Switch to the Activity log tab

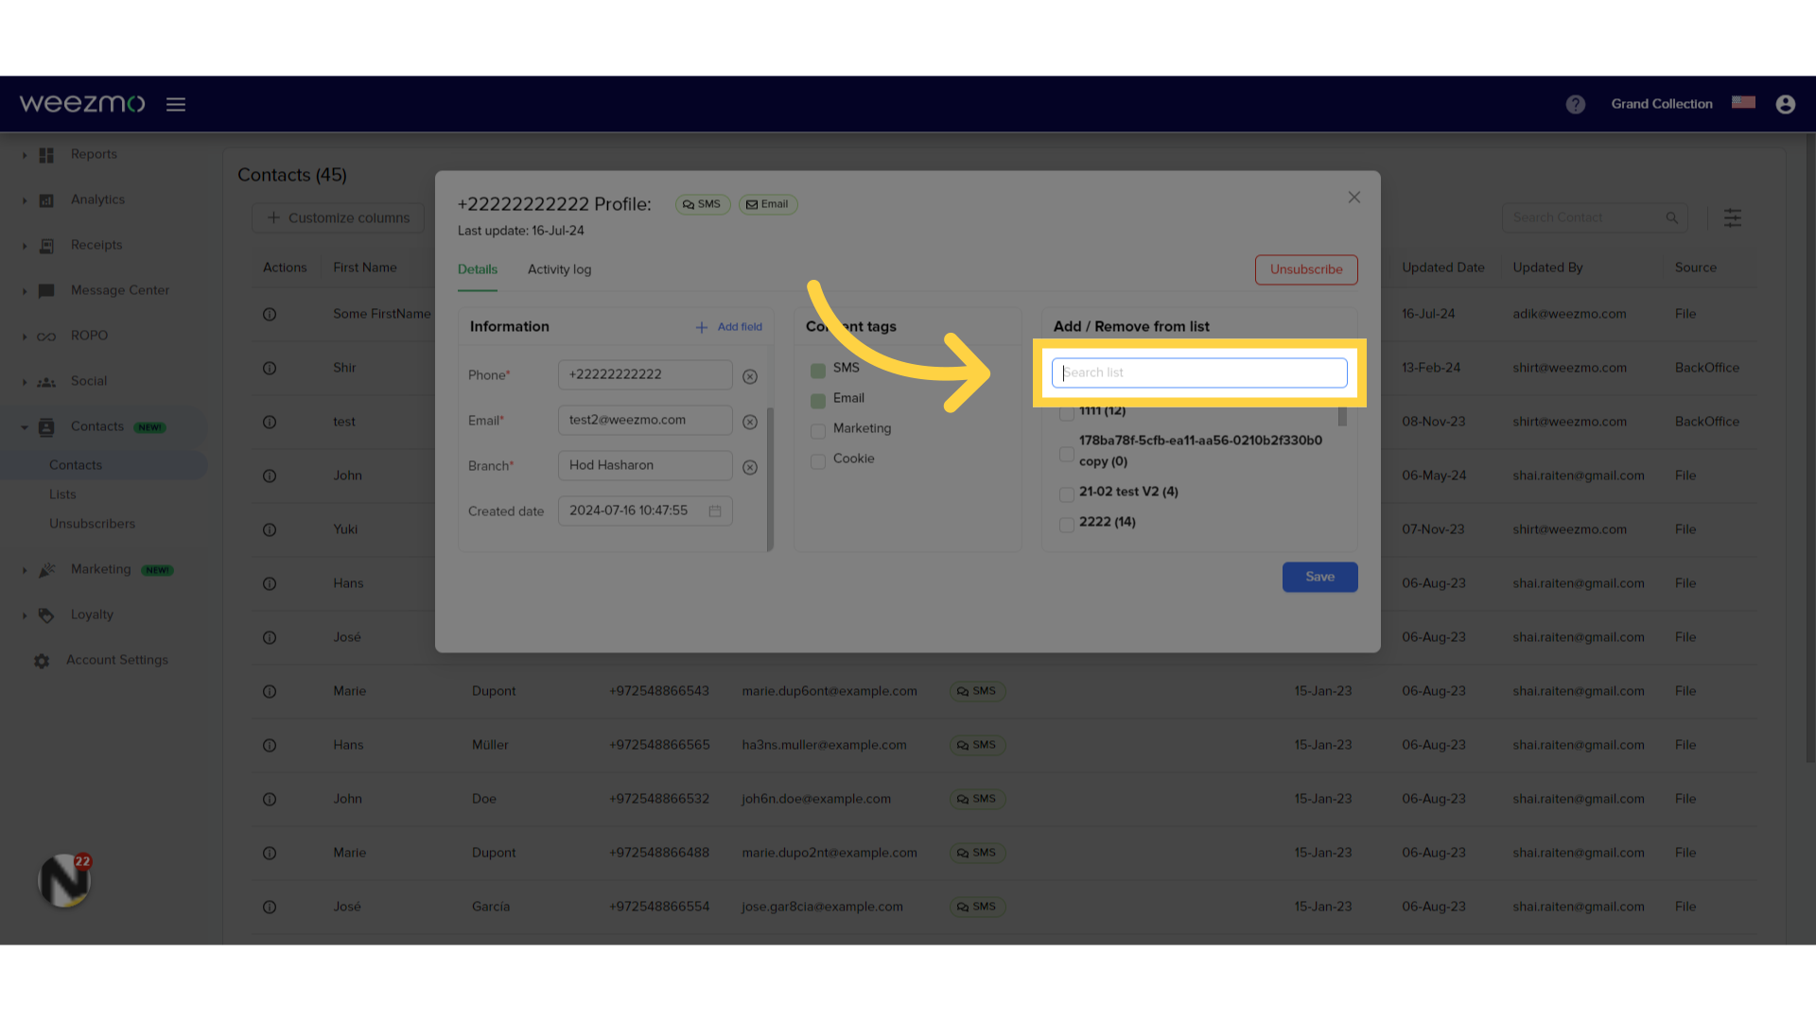[x=557, y=269]
